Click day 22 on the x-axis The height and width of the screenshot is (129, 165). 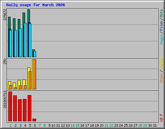pyautogui.click(x=111, y=125)
